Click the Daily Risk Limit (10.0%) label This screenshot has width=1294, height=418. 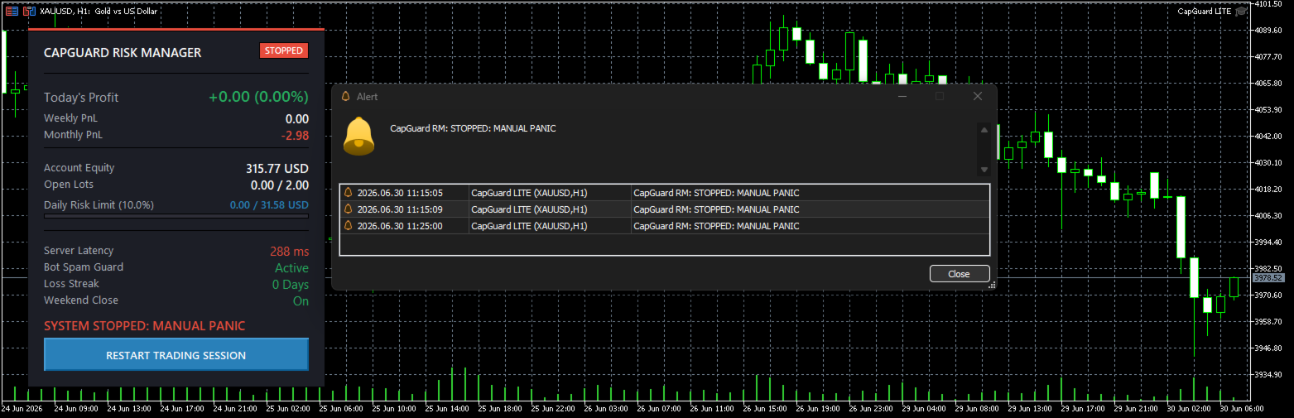99,204
